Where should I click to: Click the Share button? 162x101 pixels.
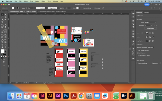(x=147, y=4)
